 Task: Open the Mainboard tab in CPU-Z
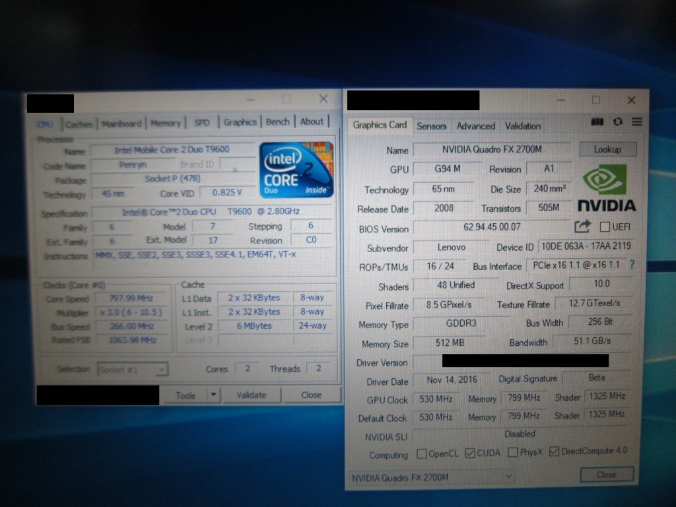[x=122, y=123]
